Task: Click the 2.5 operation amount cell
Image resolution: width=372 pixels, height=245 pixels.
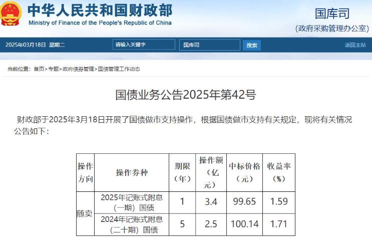Action: pyautogui.click(x=211, y=224)
